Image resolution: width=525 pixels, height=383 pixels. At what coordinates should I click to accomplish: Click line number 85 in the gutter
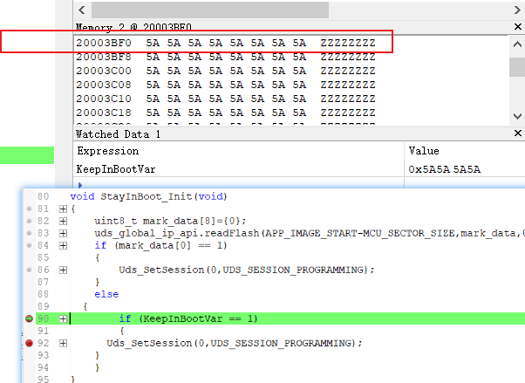tap(44, 257)
